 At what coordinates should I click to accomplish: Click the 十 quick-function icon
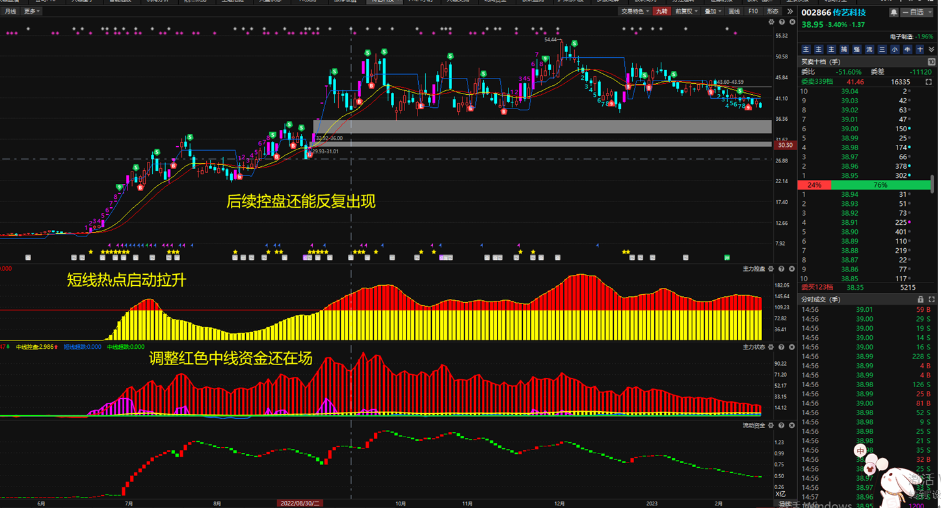click(920, 49)
